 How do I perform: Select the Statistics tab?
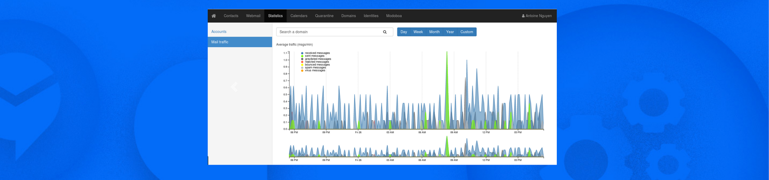[275, 16]
